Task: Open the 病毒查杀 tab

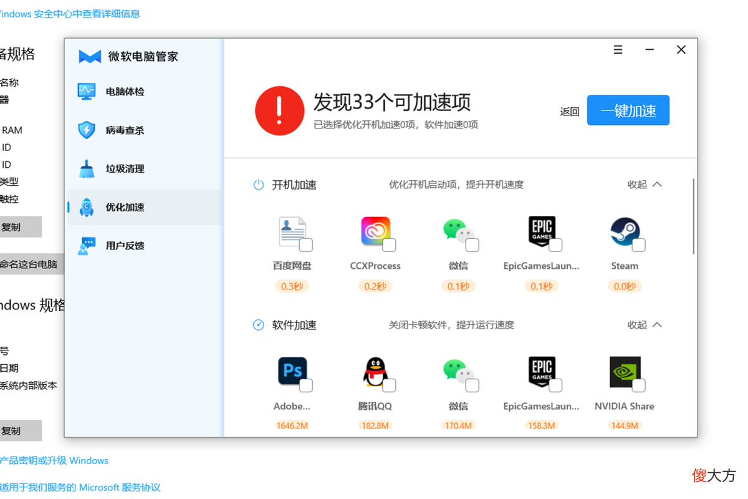Action: (x=144, y=130)
